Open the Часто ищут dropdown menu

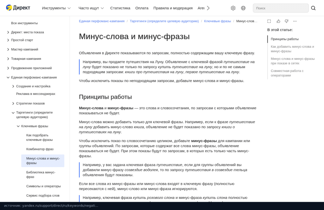pos(91,8)
